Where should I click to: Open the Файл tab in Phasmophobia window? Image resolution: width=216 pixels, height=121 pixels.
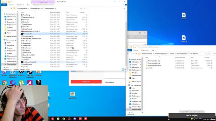coord(4,5)
